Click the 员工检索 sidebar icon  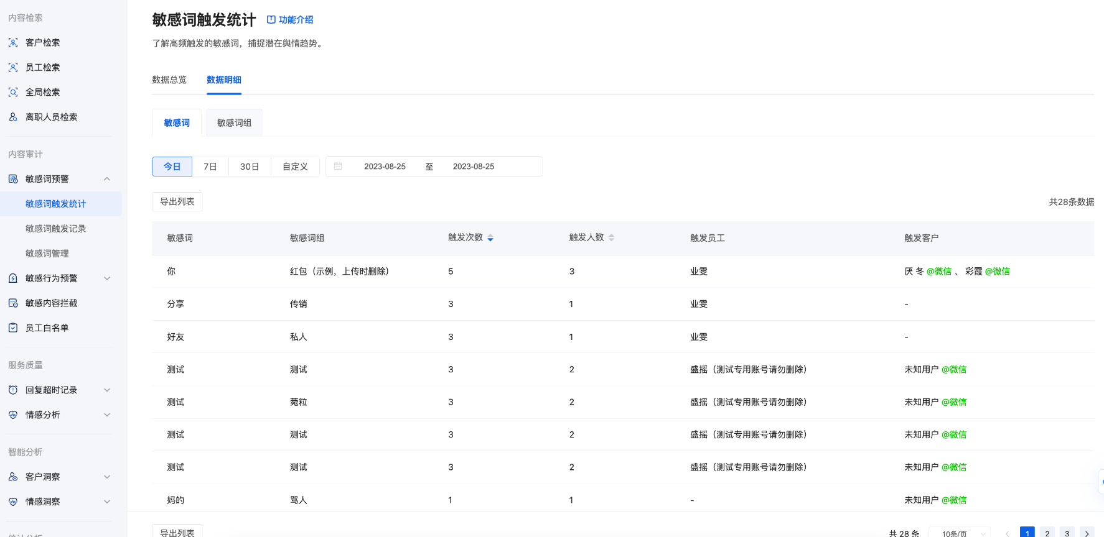13,67
